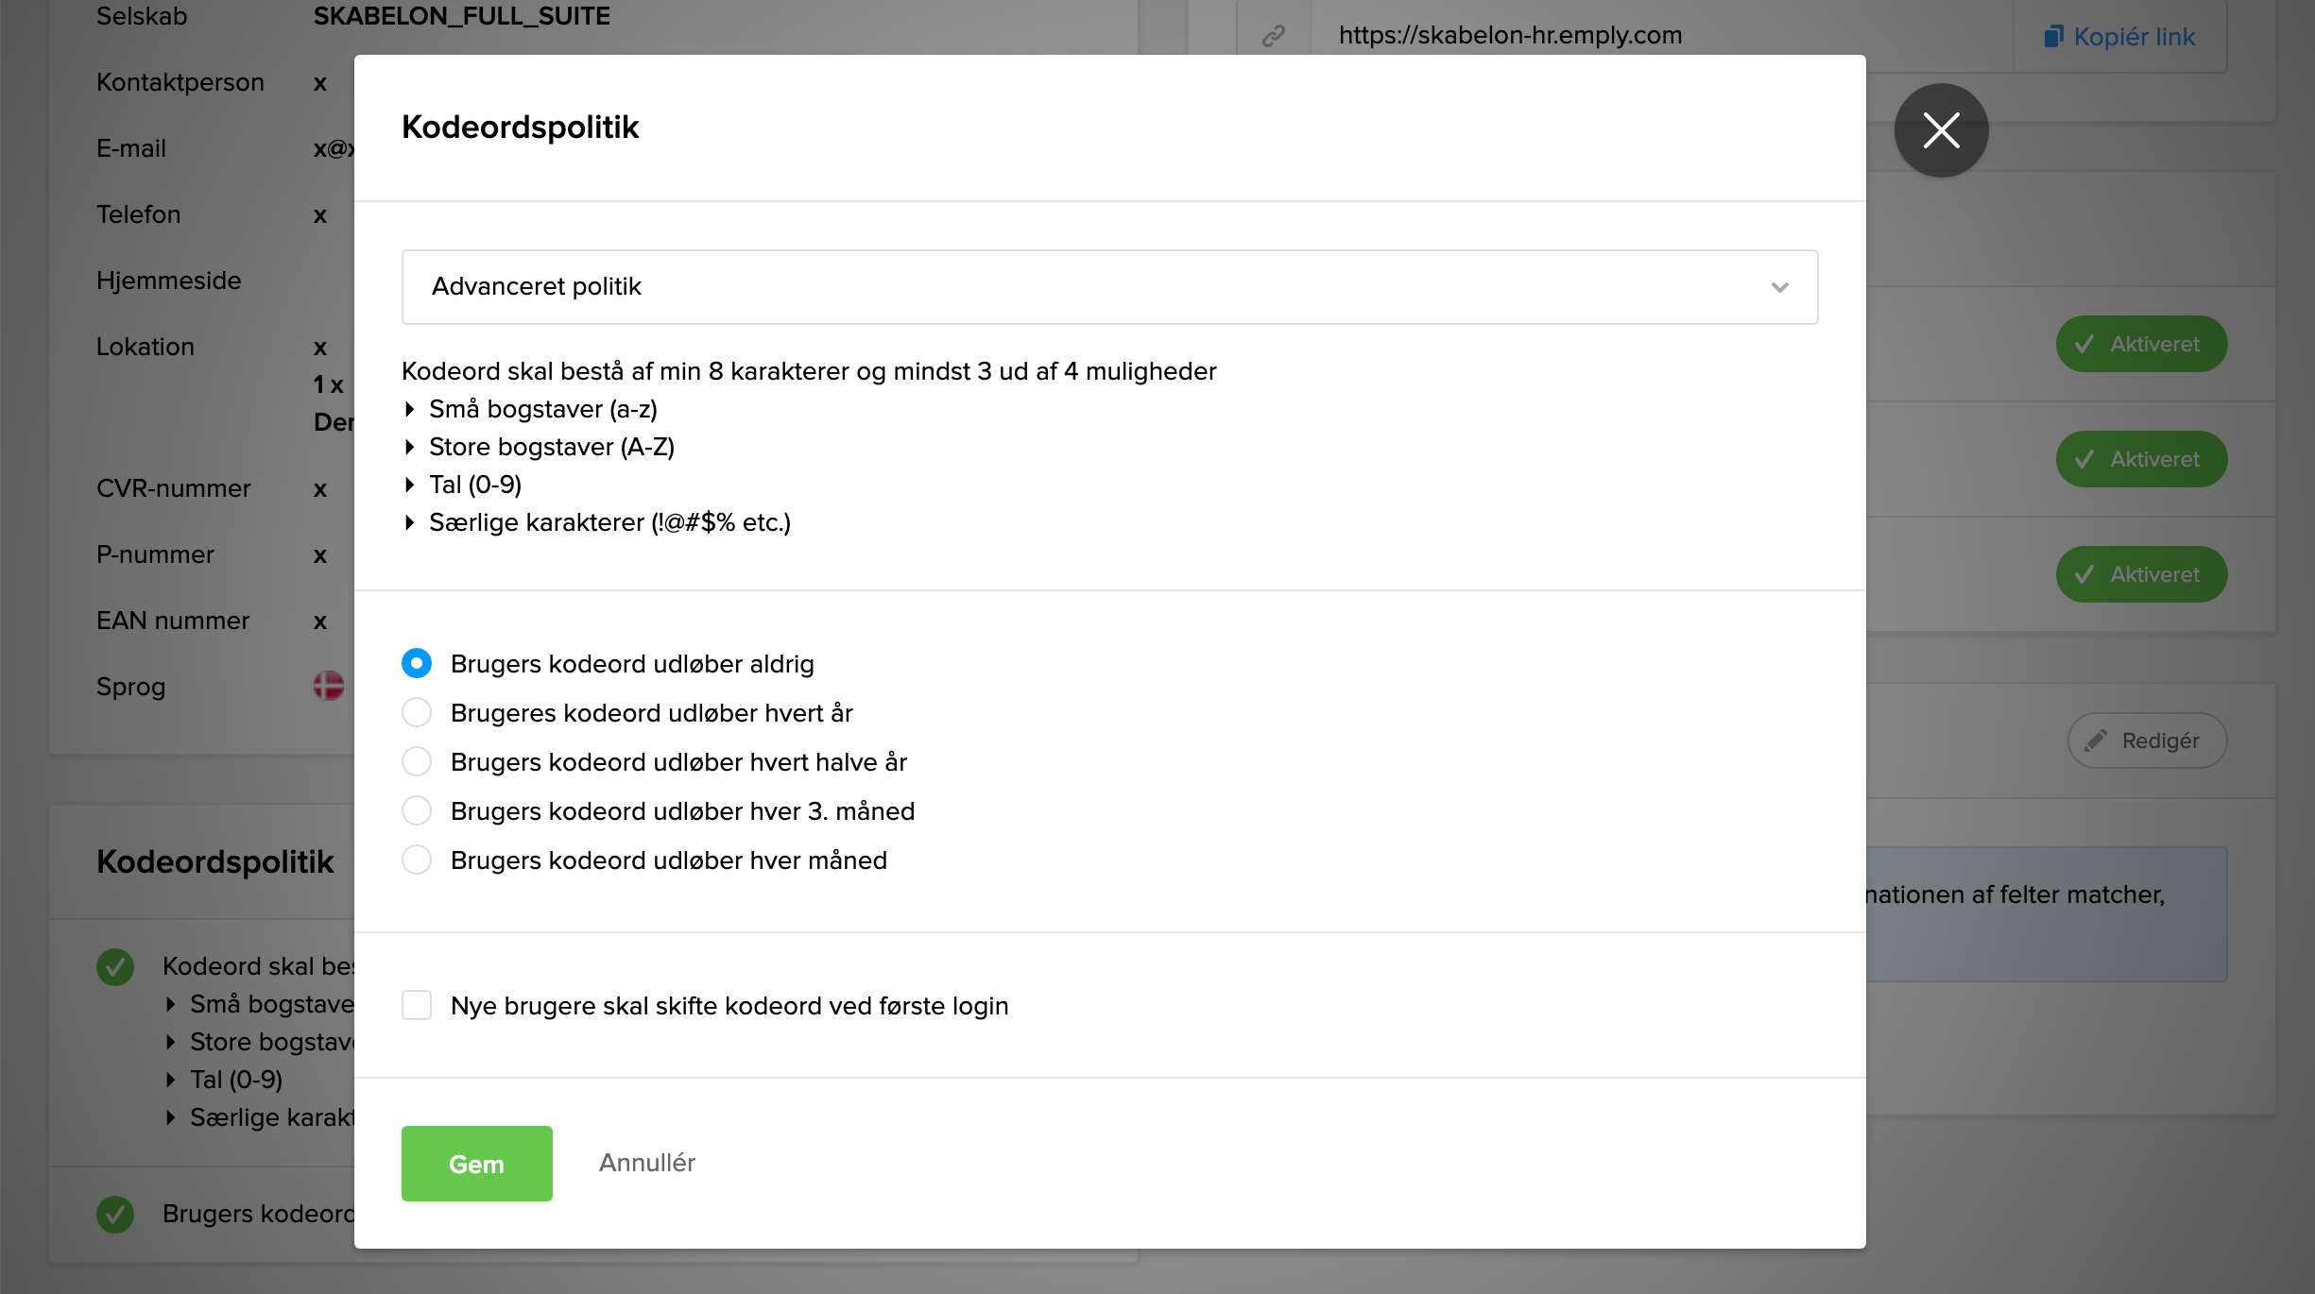Click the Kopiér link copy icon
This screenshot has width=2315, height=1294.
tap(2053, 37)
